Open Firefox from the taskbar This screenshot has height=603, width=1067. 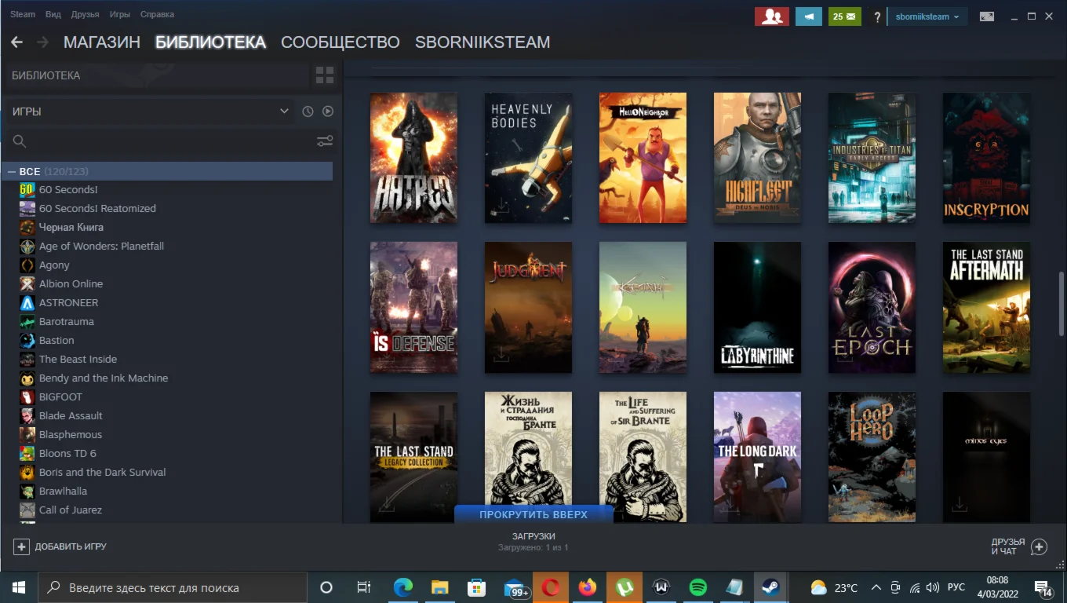click(x=587, y=587)
